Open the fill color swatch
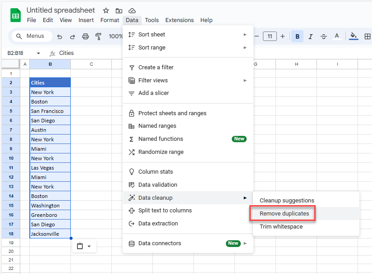Screen dimensions: 372x274 click(353, 36)
